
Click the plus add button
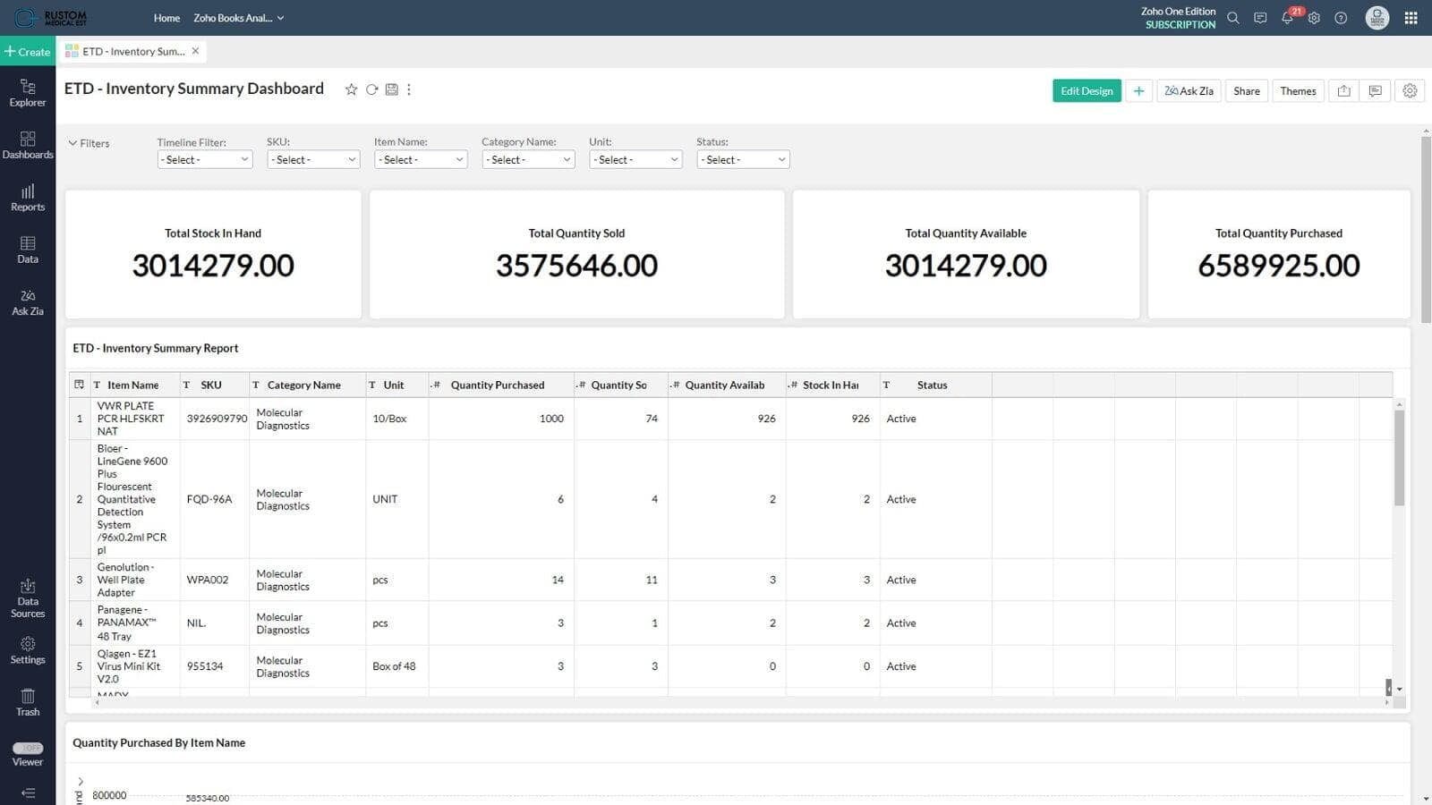[1138, 90]
